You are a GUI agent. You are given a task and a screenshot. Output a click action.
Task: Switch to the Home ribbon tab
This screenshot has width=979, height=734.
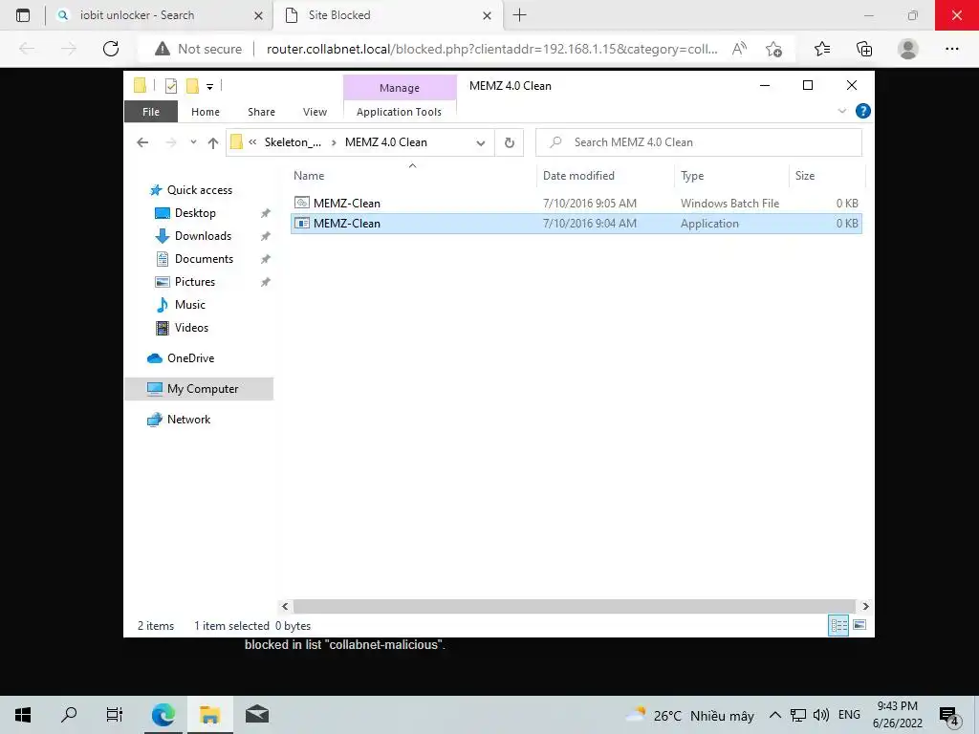coord(206,112)
